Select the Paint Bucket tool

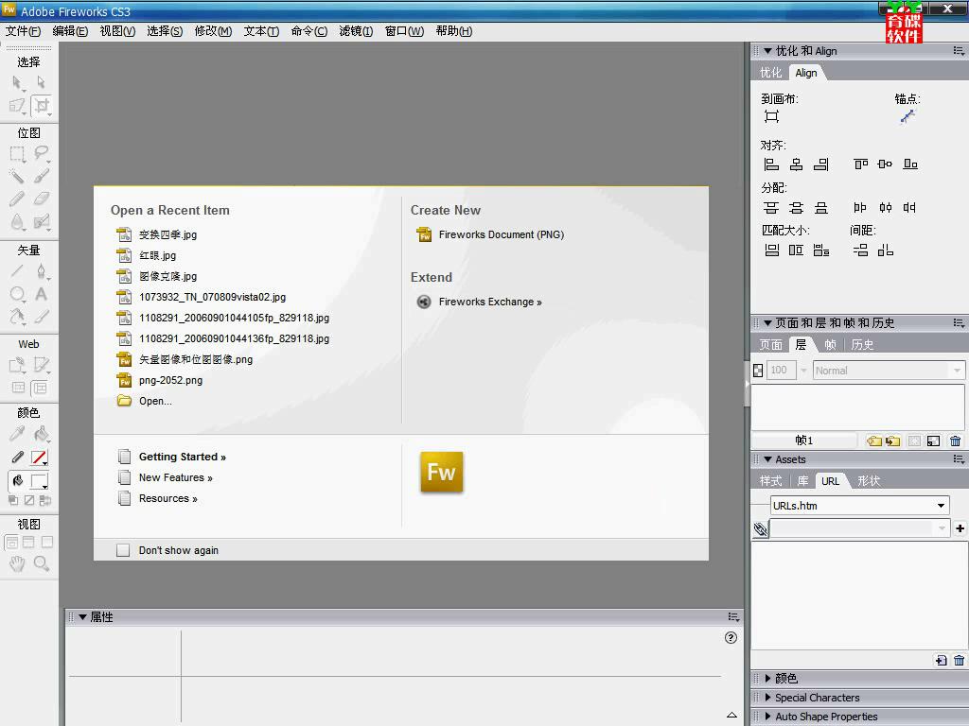click(x=41, y=434)
